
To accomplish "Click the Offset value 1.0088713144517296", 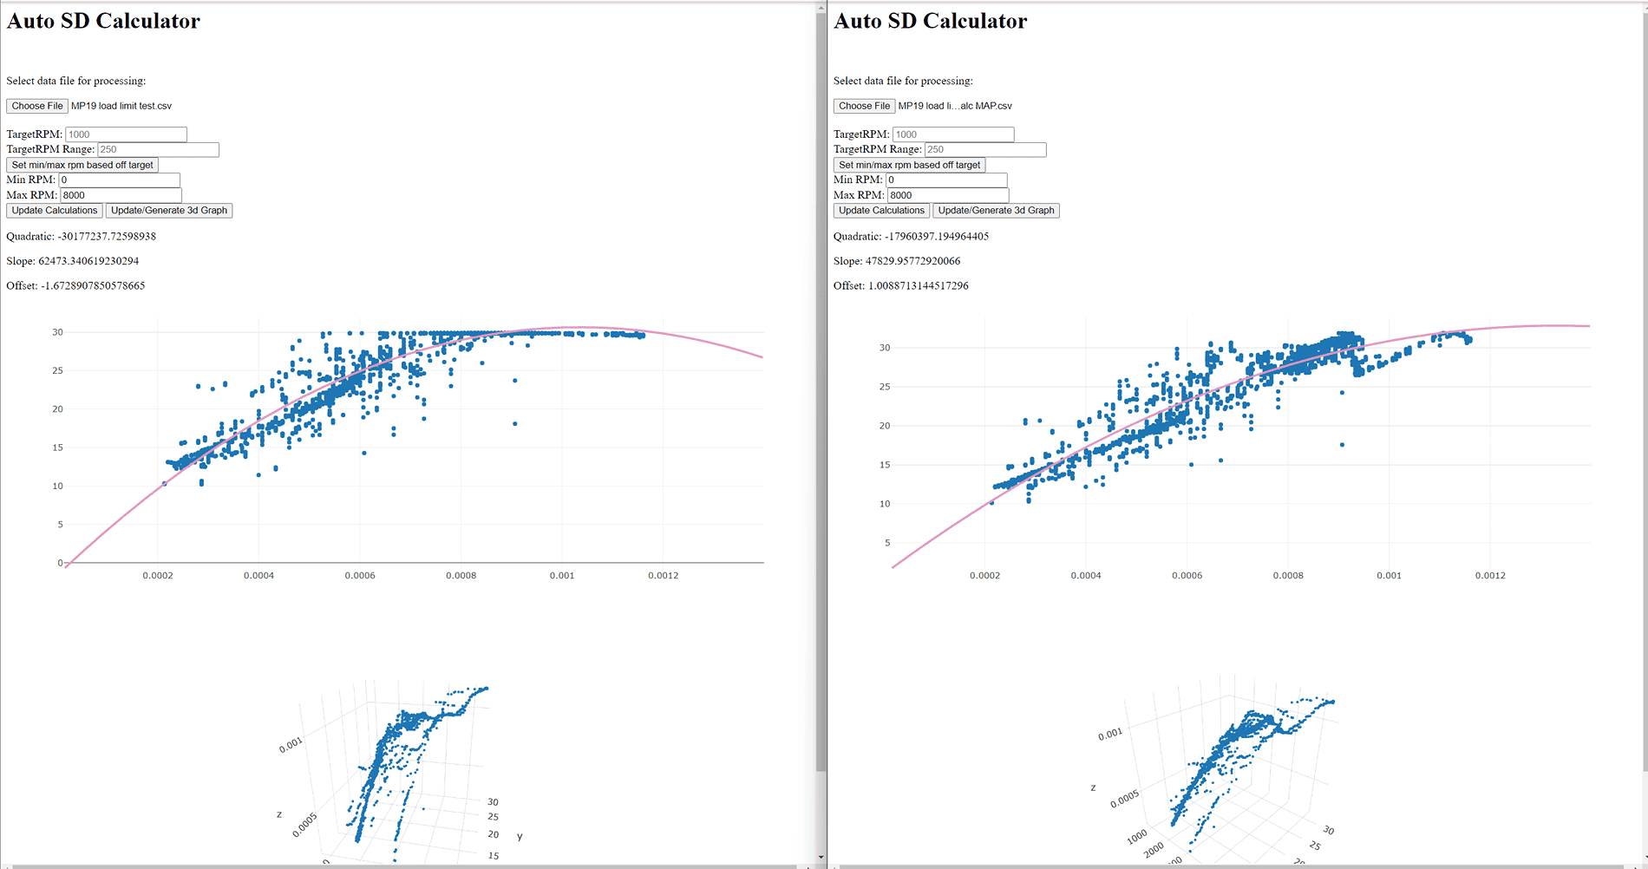I will pyautogui.click(x=919, y=285).
